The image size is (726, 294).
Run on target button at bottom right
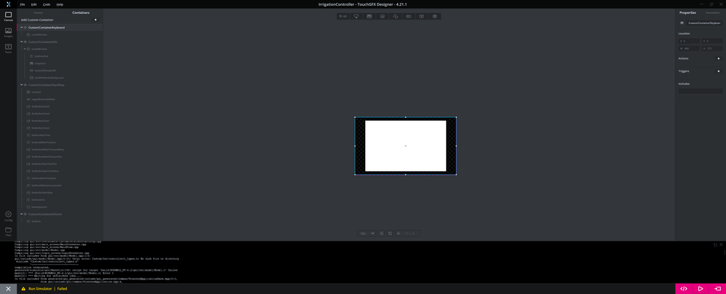pos(717,288)
